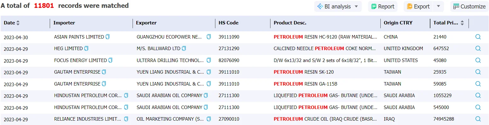This screenshot has width=489, height=125.
Task: Copy HINDUSTAN PETROLEUM in the 545000 row
Action: (x=126, y=107)
